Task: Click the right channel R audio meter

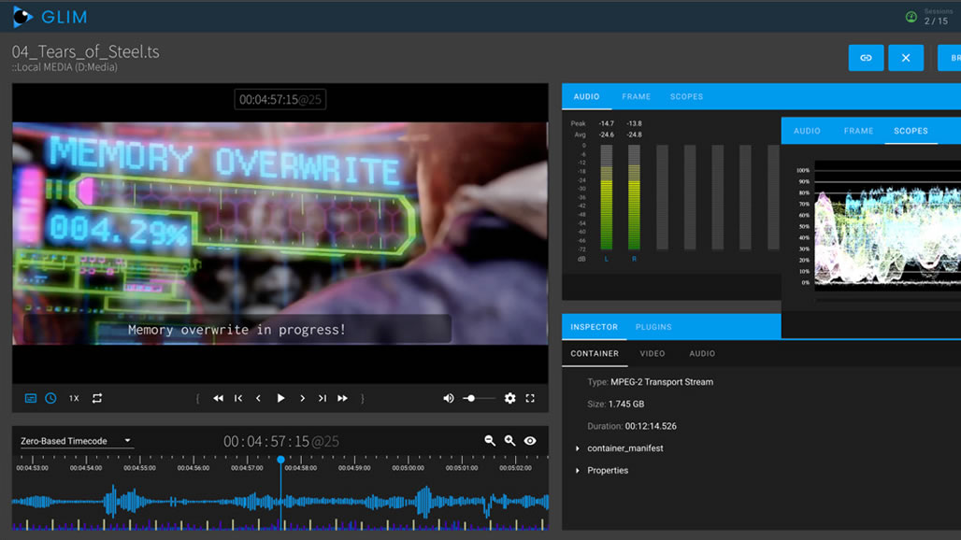Action: pyautogui.click(x=635, y=197)
